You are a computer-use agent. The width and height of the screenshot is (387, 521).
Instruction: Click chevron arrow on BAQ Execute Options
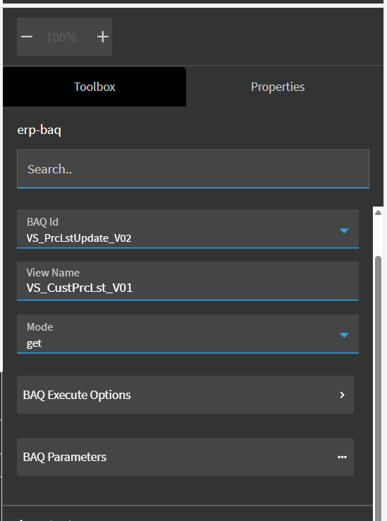tap(342, 395)
